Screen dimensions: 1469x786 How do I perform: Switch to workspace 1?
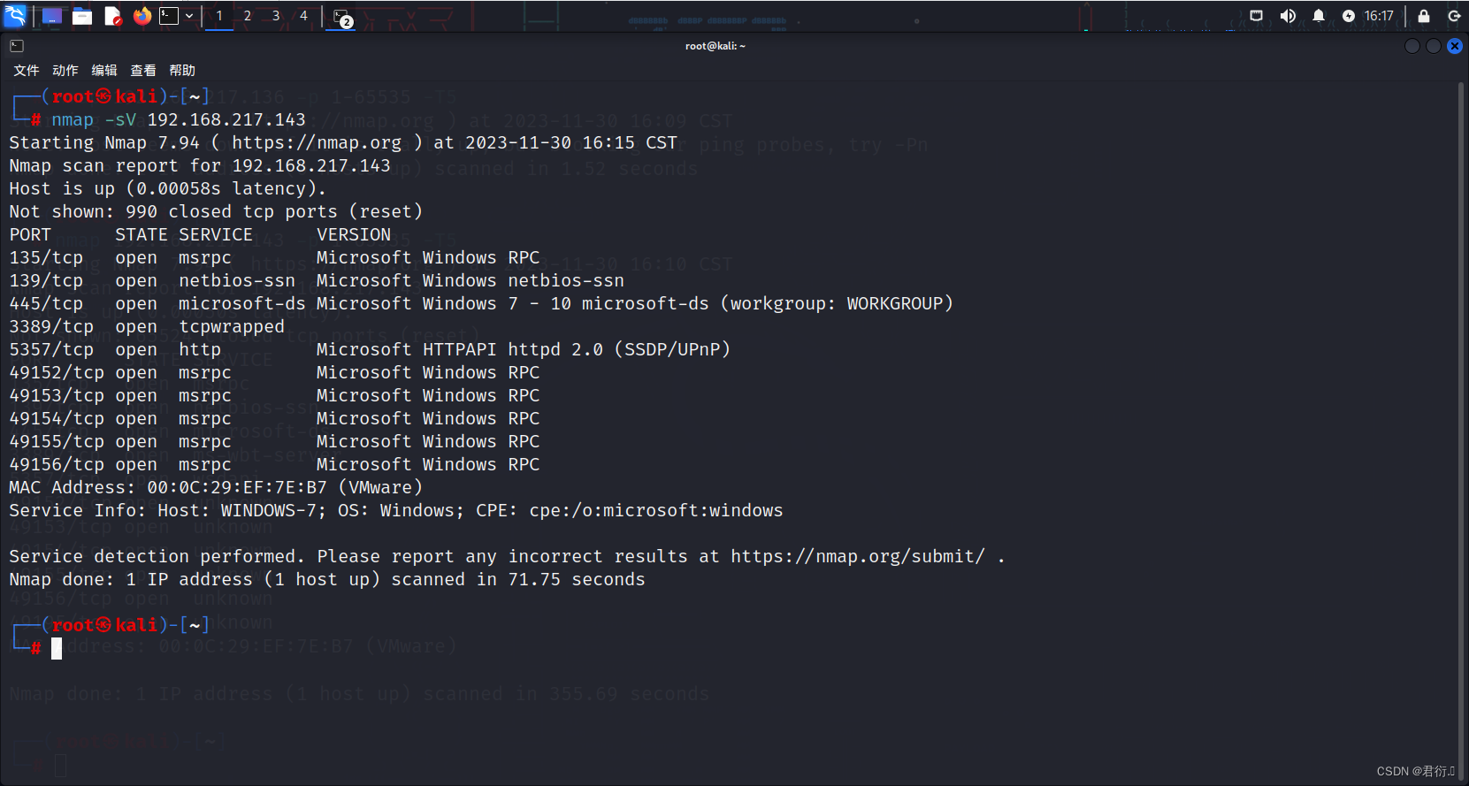[x=219, y=16]
